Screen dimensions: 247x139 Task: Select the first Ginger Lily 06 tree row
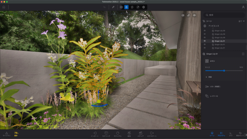click(224, 31)
